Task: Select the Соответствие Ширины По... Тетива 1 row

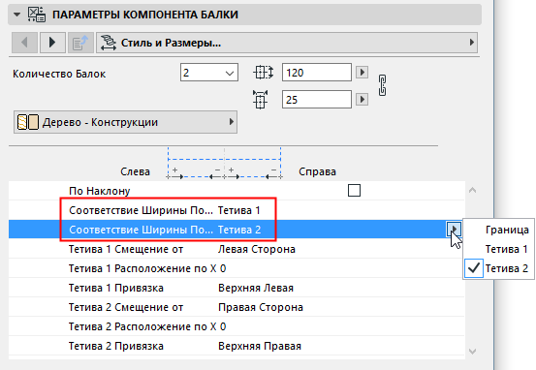Action: (236, 210)
